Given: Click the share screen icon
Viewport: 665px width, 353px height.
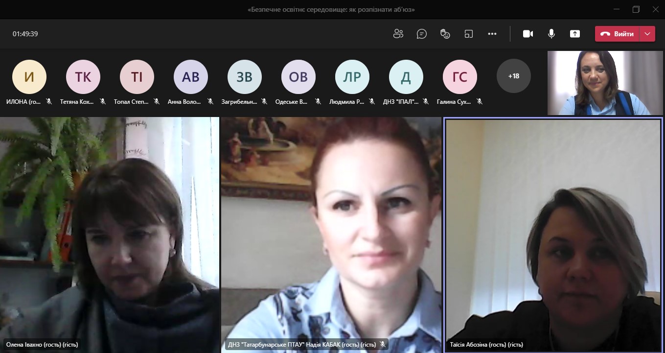Looking at the screenshot, I should pos(575,34).
